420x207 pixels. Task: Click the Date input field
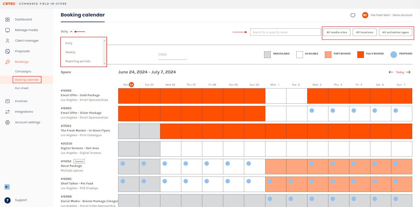click(x=173, y=55)
